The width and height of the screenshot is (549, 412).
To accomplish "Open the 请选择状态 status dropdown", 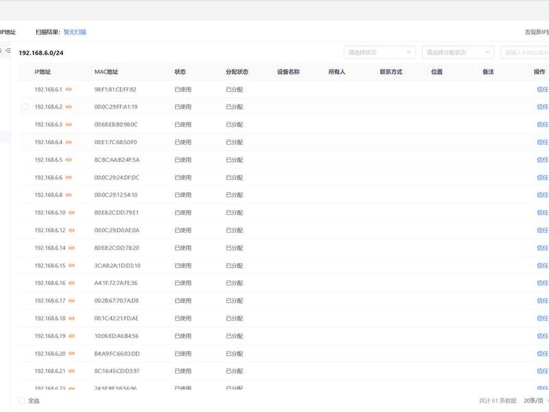I will 379,52.
